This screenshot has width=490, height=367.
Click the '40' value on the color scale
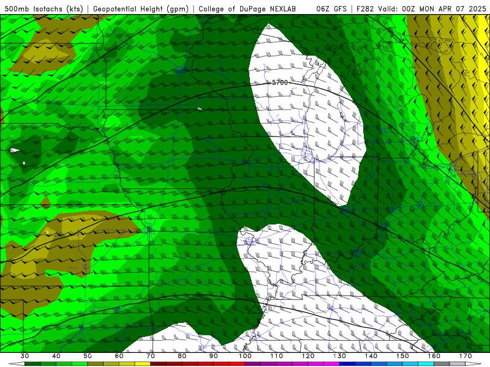click(56, 356)
